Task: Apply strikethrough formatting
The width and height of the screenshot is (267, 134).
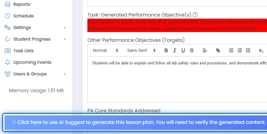Action: coord(192,50)
